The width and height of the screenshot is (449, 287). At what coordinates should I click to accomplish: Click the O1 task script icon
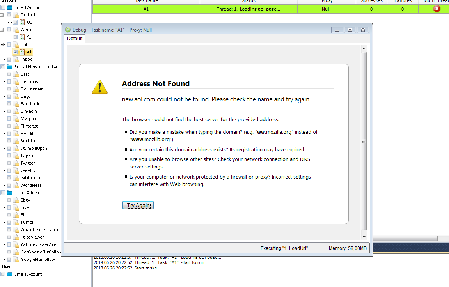(x=22, y=22)
